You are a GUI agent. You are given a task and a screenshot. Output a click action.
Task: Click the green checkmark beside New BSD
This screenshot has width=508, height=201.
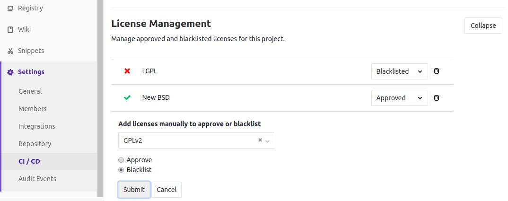coord(127,97)
